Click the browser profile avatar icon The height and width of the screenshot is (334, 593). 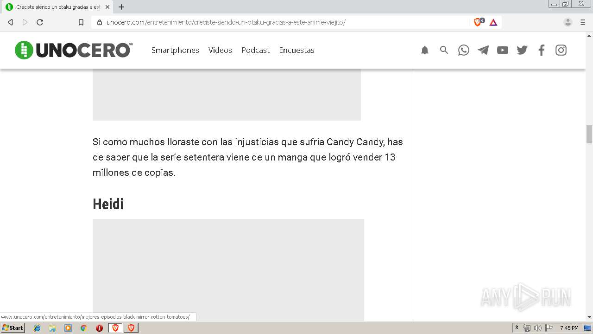[568, 22]
